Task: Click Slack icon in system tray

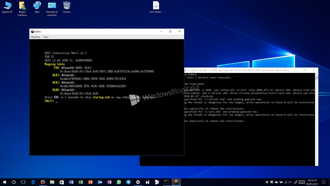Action: [267, 182]
